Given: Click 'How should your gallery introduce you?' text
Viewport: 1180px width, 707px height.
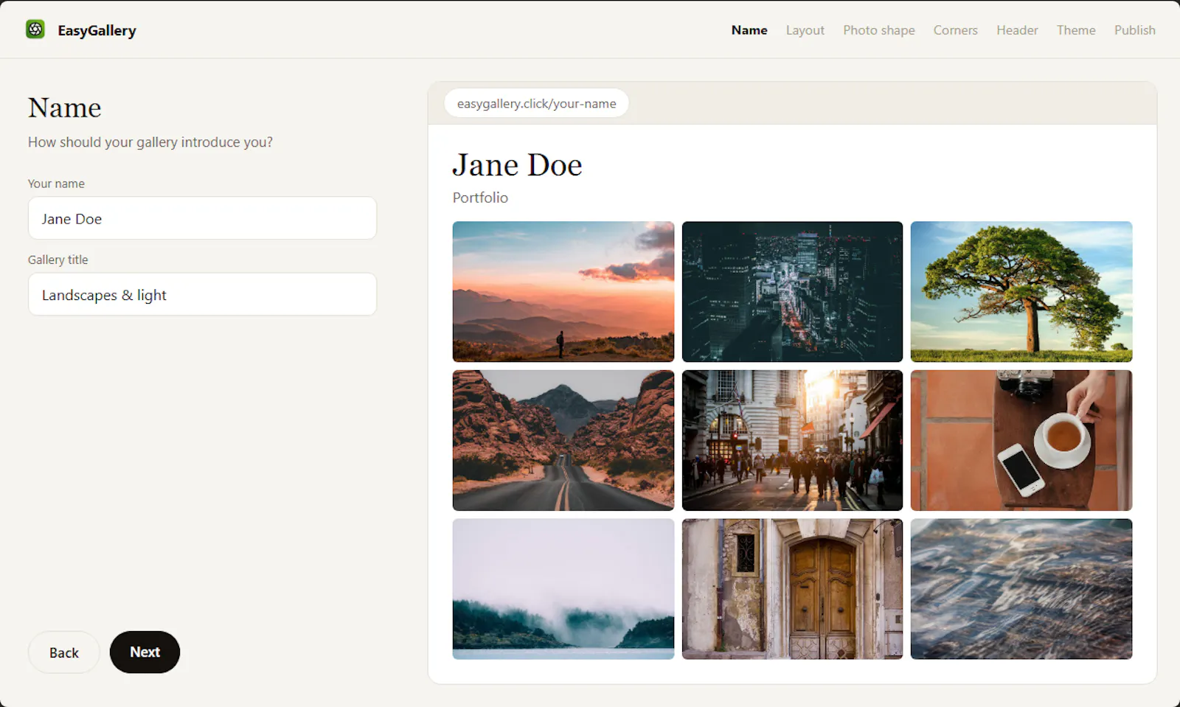Looking at the screenshot, I should click(150, 142).
